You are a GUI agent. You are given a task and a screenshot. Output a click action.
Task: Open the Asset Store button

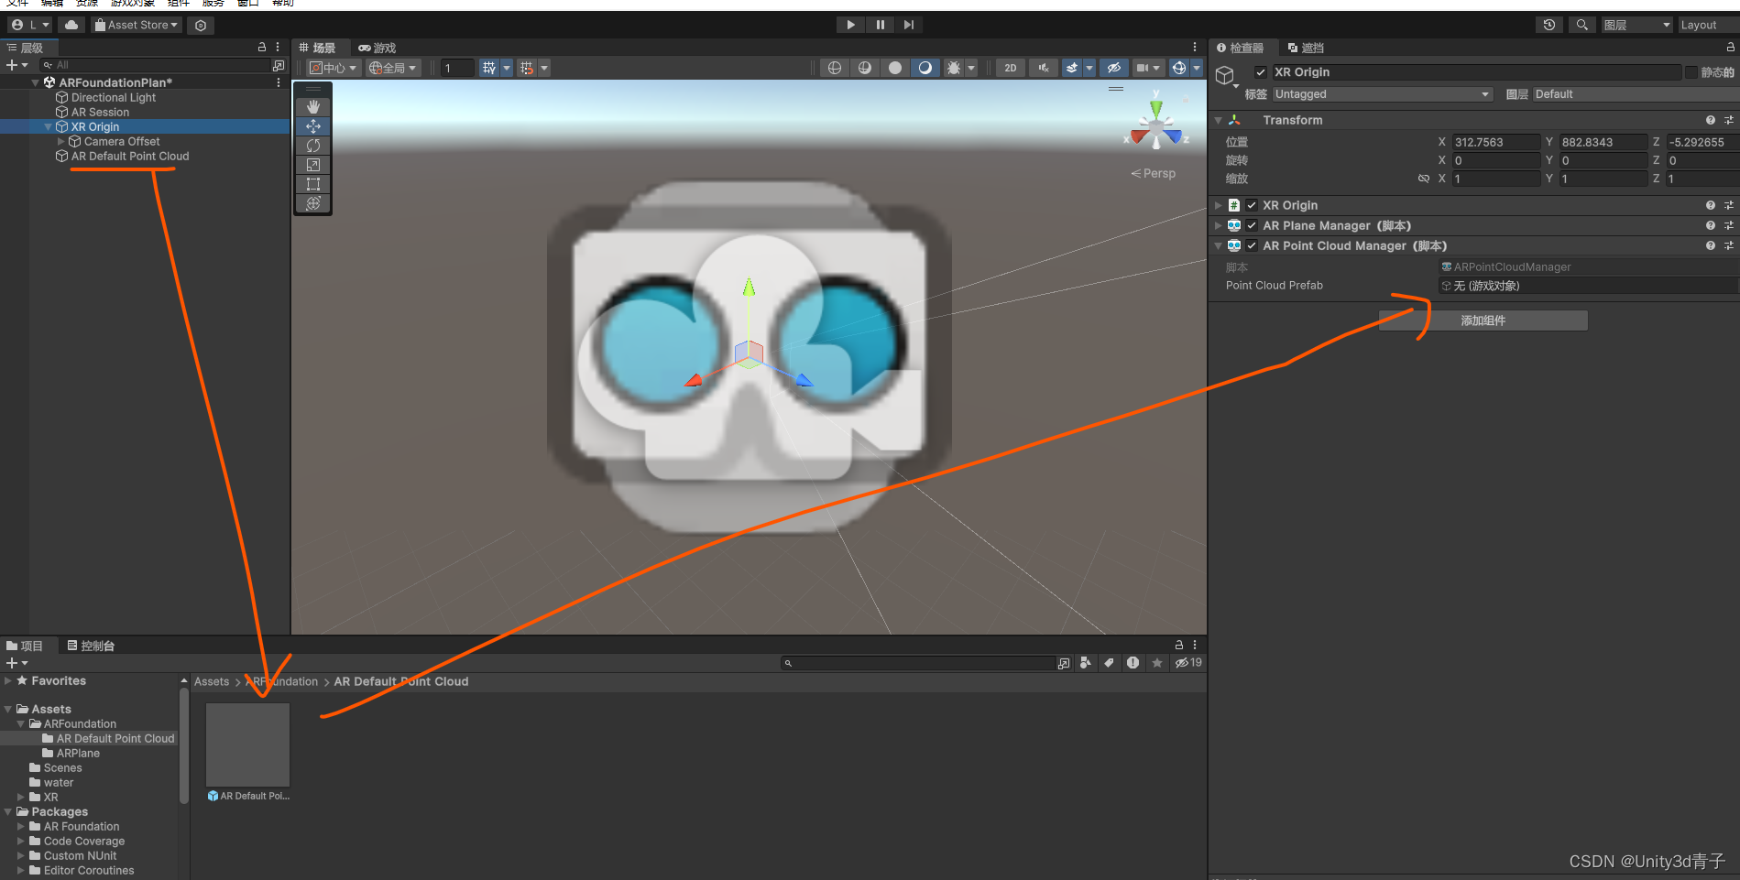(137, 25)
